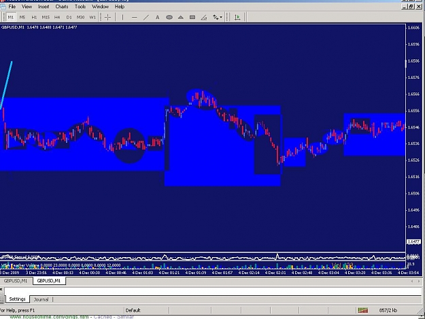
Task: Switch to the first GBPUSD,M1 chart tab
Action: point(16,281)
